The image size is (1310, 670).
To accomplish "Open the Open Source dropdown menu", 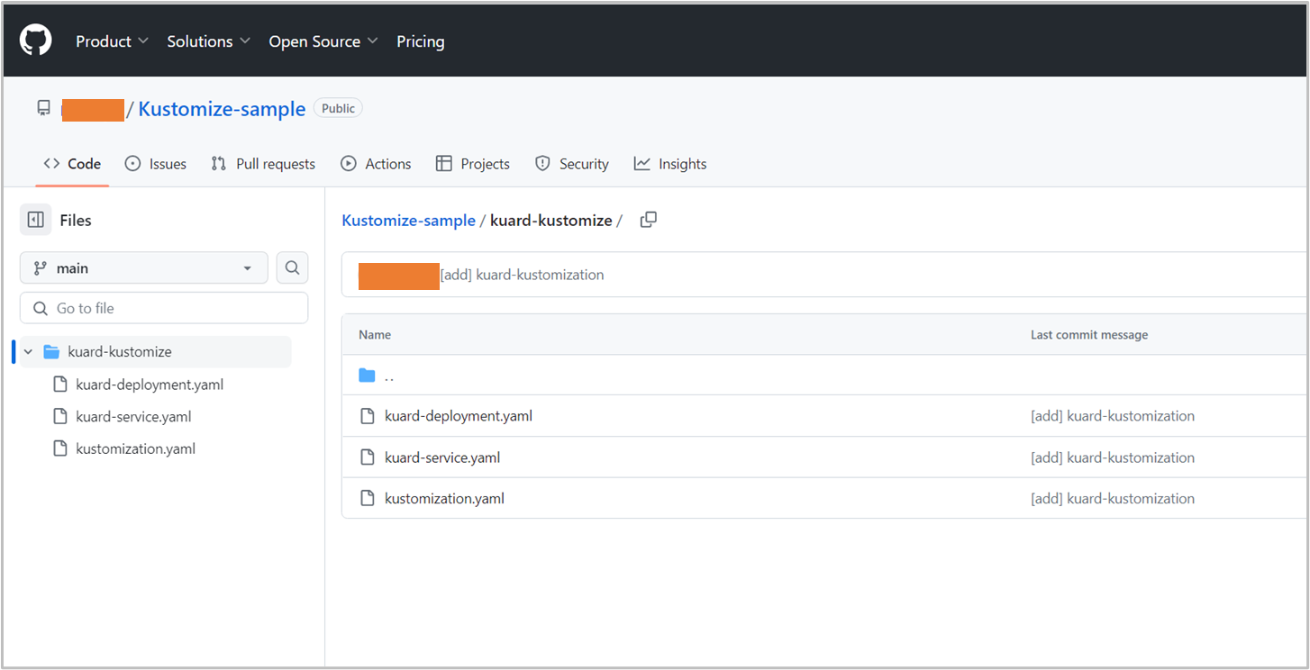I will pyautogui.click(x=323, y=41).
